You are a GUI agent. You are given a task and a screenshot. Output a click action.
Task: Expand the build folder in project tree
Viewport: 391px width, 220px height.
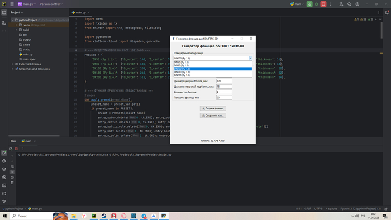click(16, 30)
